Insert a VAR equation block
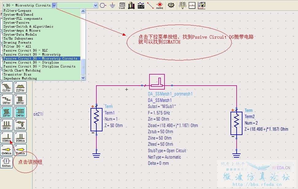Viewport: 298px width, 189px height. click(122, 6)
